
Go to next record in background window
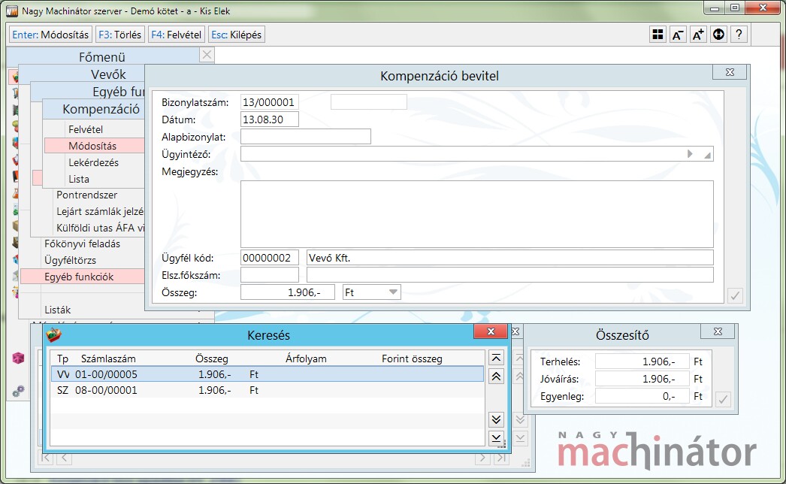point(482,458)
